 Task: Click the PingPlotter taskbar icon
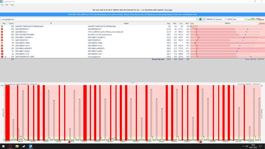(x=31, y=146)
